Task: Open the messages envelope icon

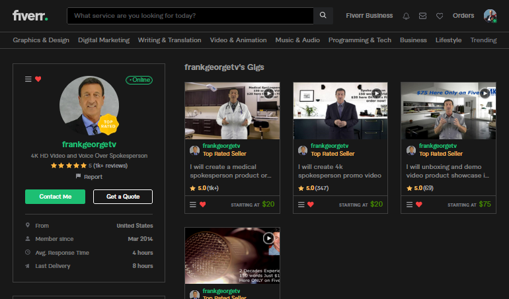Action: 422,16
